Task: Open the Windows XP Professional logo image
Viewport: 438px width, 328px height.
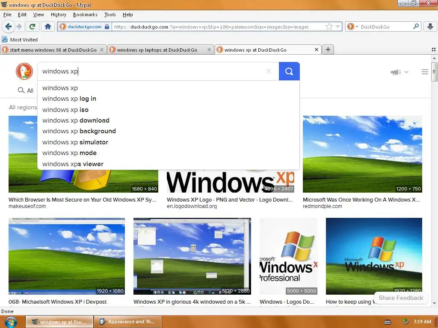Action: pyautogui.click(x=288, y=256)
